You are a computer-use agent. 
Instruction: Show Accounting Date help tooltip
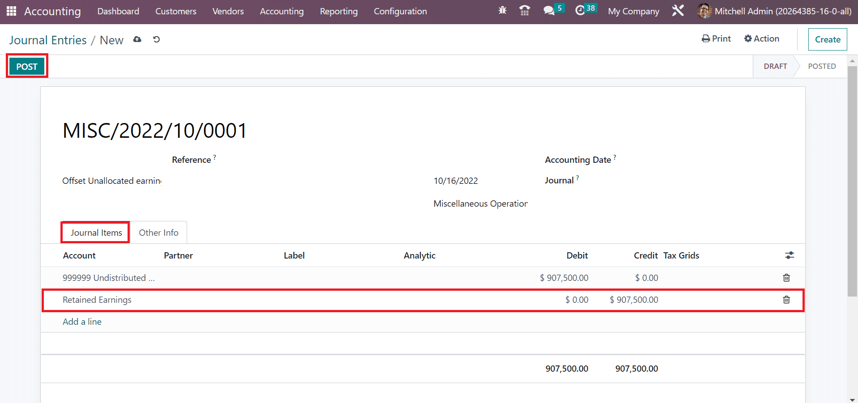(x=615, y=157)
